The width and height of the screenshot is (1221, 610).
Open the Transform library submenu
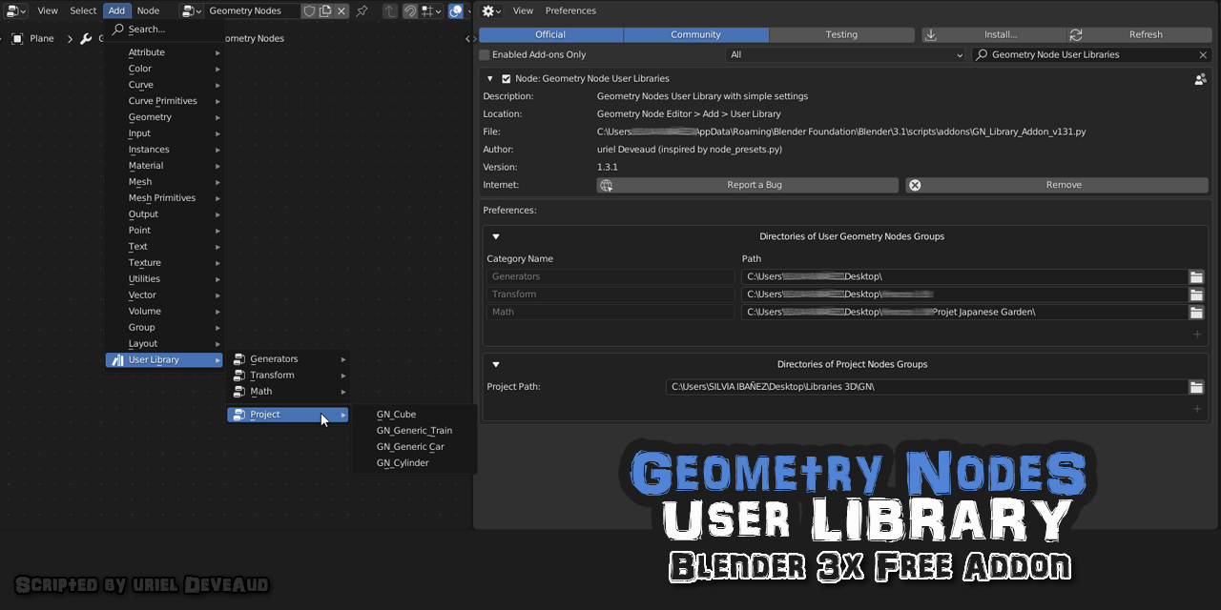[x=287, y=376]
